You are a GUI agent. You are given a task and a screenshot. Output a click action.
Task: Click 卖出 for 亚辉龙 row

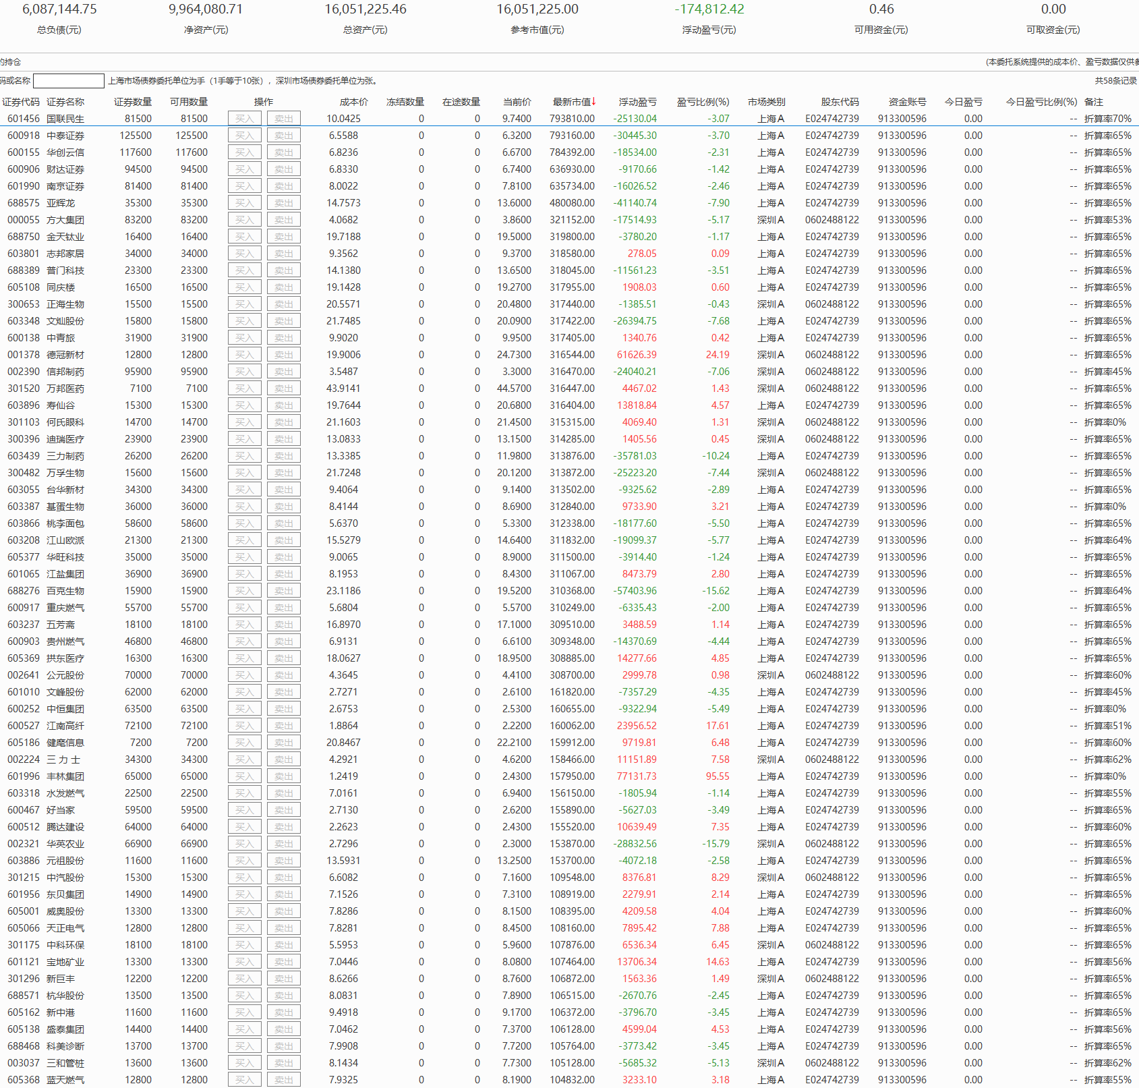click(283, 203)
